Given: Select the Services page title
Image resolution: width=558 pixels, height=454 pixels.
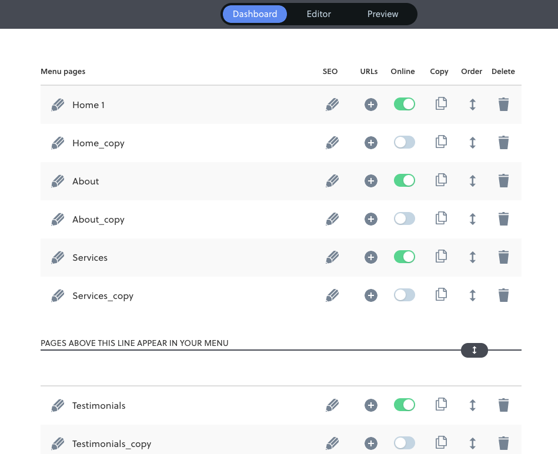Looking at the screenshot, I should tap(90, 257).
